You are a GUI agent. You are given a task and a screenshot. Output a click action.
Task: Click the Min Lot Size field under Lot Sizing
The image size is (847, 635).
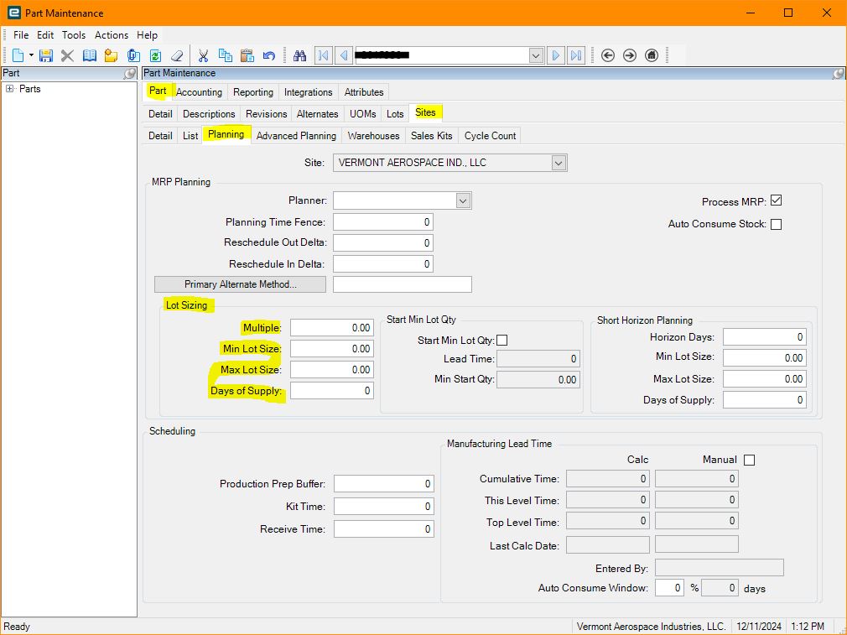331,349
